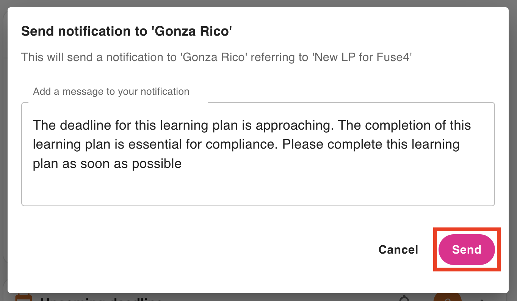This screenshot has height=301, width=517.
Task: Click the 'Add a message to your notification' label
Action: [111, 91]
